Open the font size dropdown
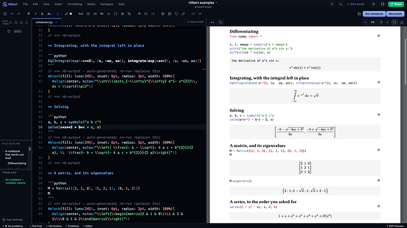This screenshot has width=407, height=228. pos(50,14)
